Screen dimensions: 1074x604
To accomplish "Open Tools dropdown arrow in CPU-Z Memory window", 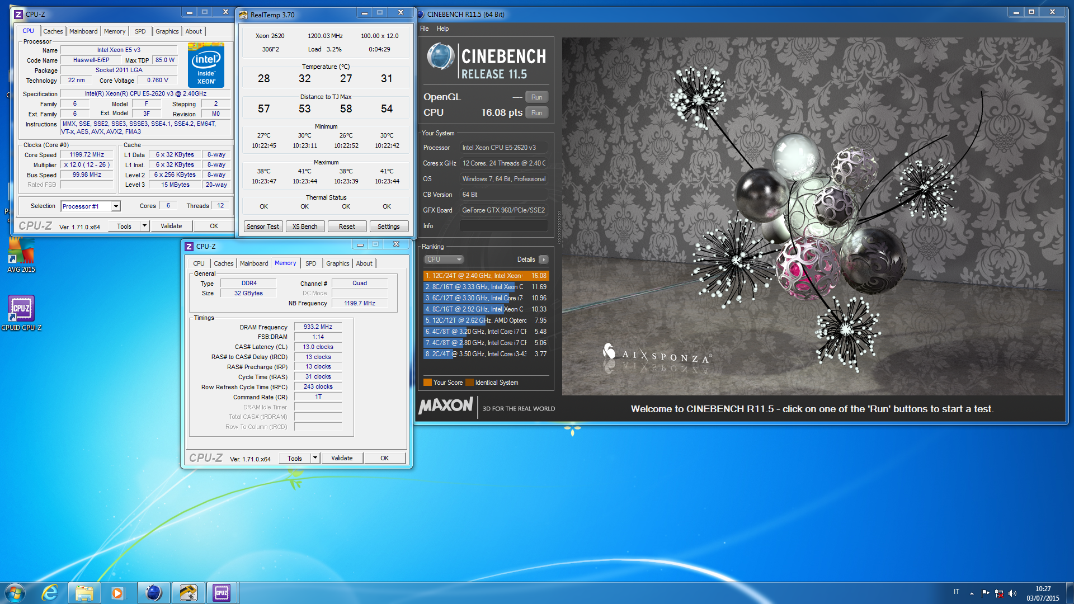I will (315, 458).
